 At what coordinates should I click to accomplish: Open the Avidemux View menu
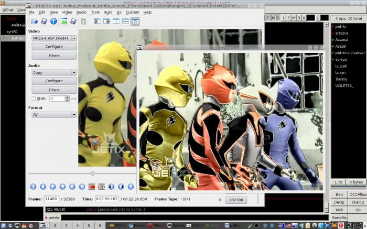(x=53, y=12)
